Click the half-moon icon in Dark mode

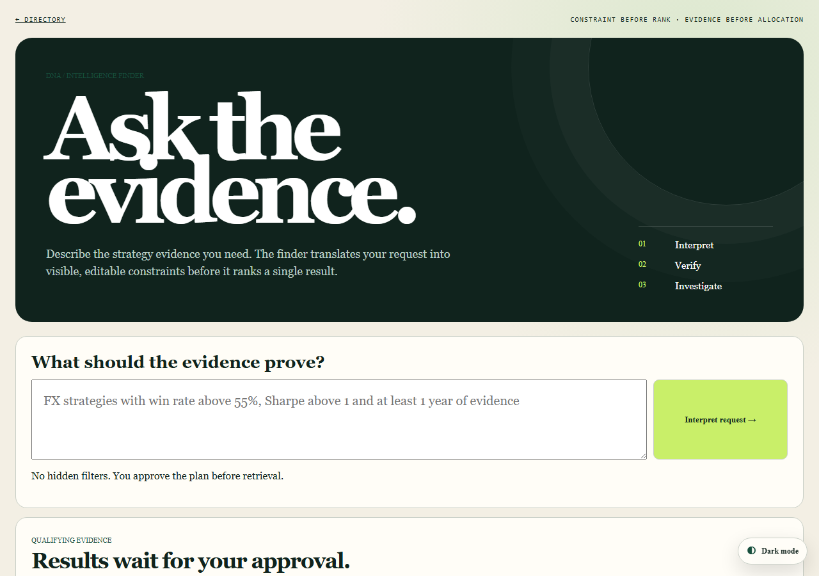(x=752, y=551)
